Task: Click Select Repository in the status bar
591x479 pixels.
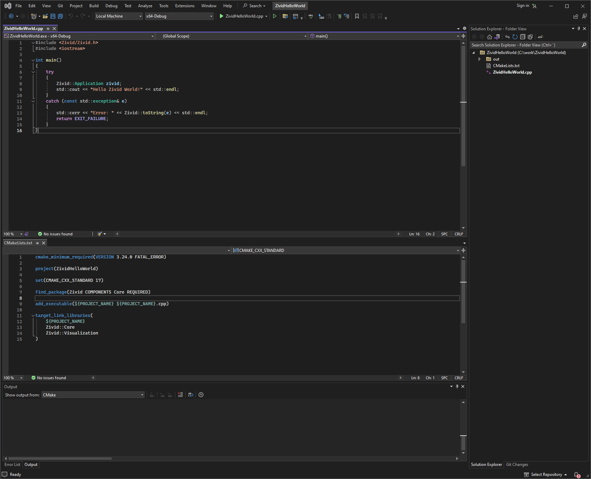Action: click(x=546, y=475)
